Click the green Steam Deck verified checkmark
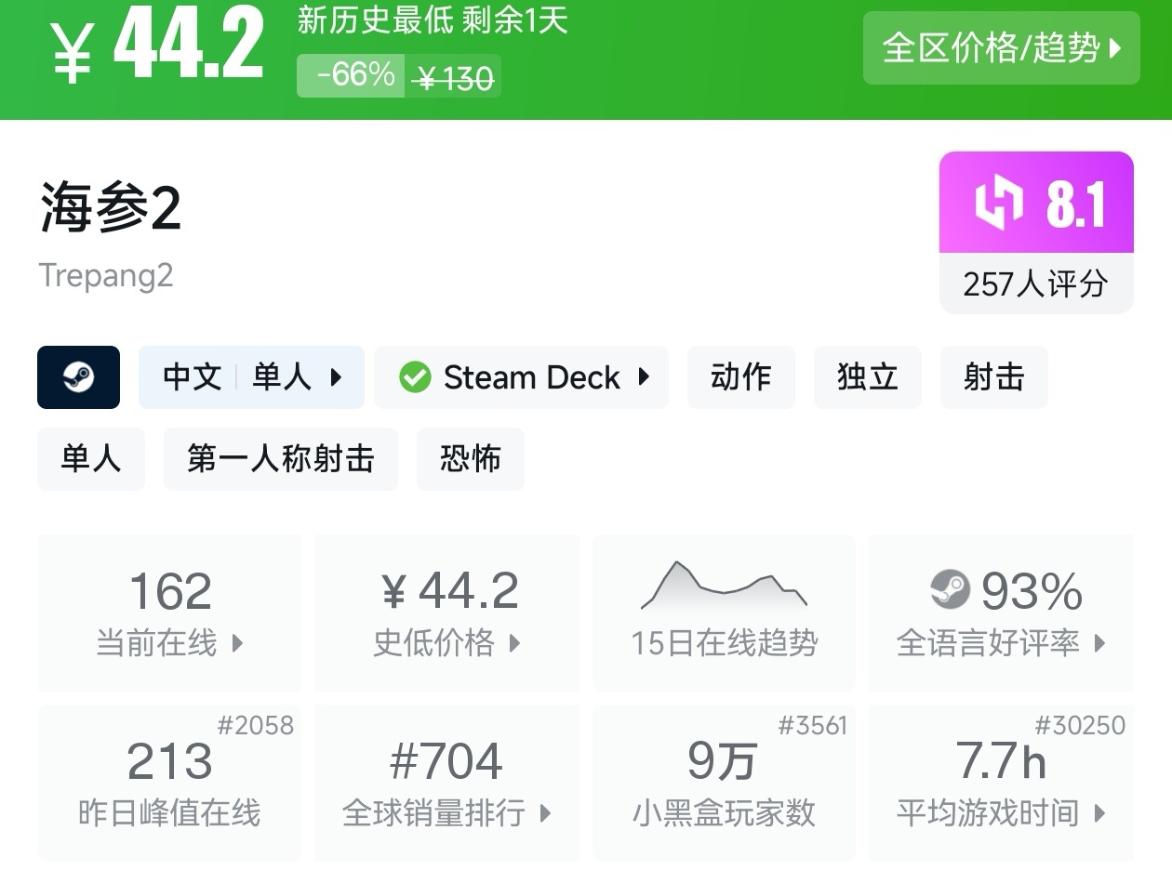 (x=415, y=377)
